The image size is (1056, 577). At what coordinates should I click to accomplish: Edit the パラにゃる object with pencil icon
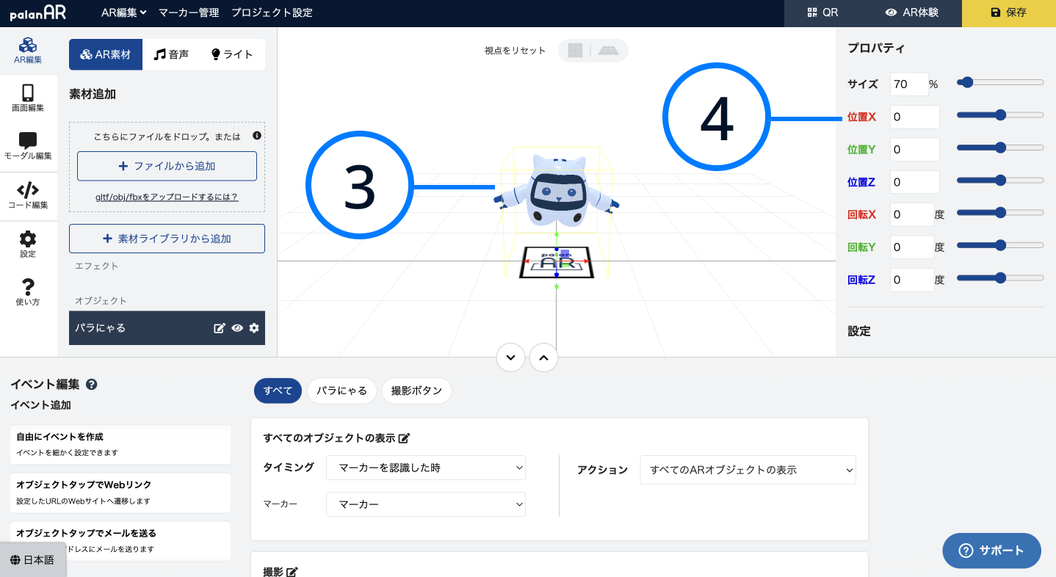click(219, 328)
